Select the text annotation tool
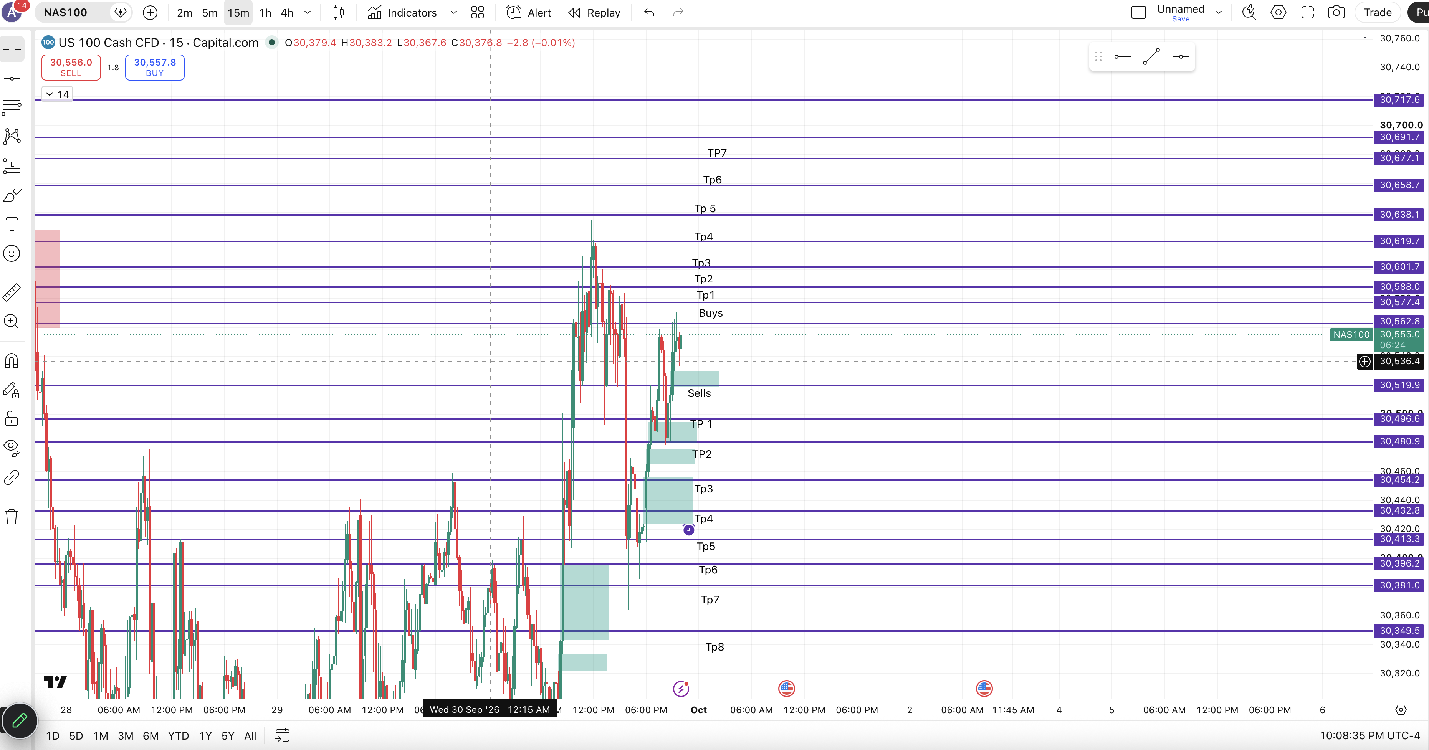 pyautogui.click(x=12, y=224)
